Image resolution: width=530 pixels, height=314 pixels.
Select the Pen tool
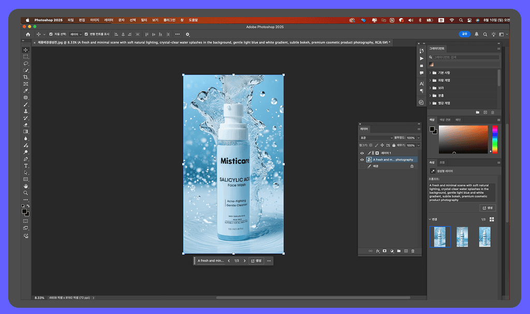pyautogui.click(x=26, y=159)
